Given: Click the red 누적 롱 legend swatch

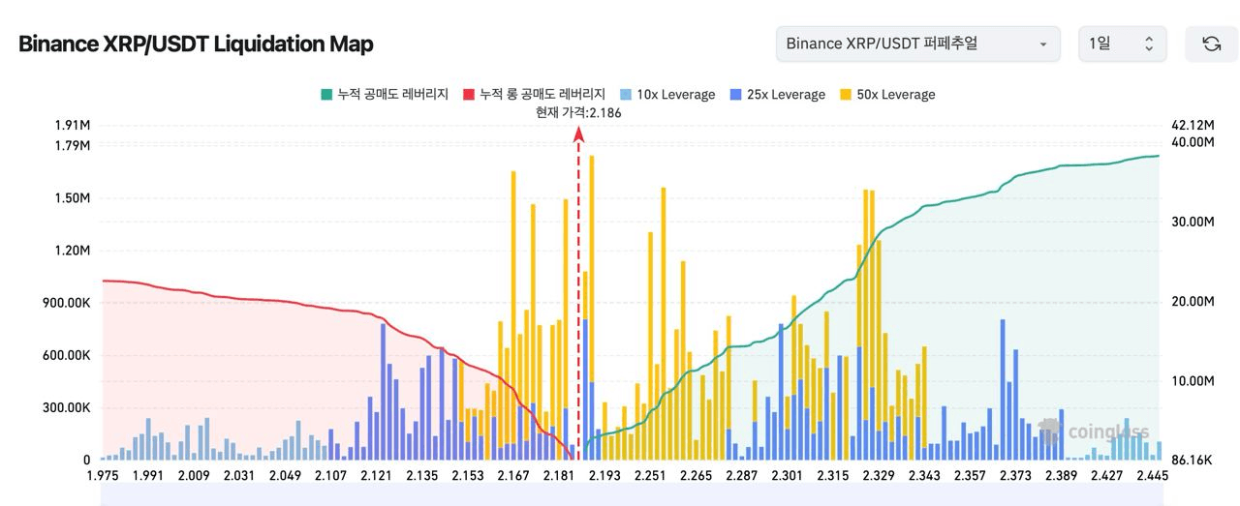Looking at the screenshot, I should 469,95.
